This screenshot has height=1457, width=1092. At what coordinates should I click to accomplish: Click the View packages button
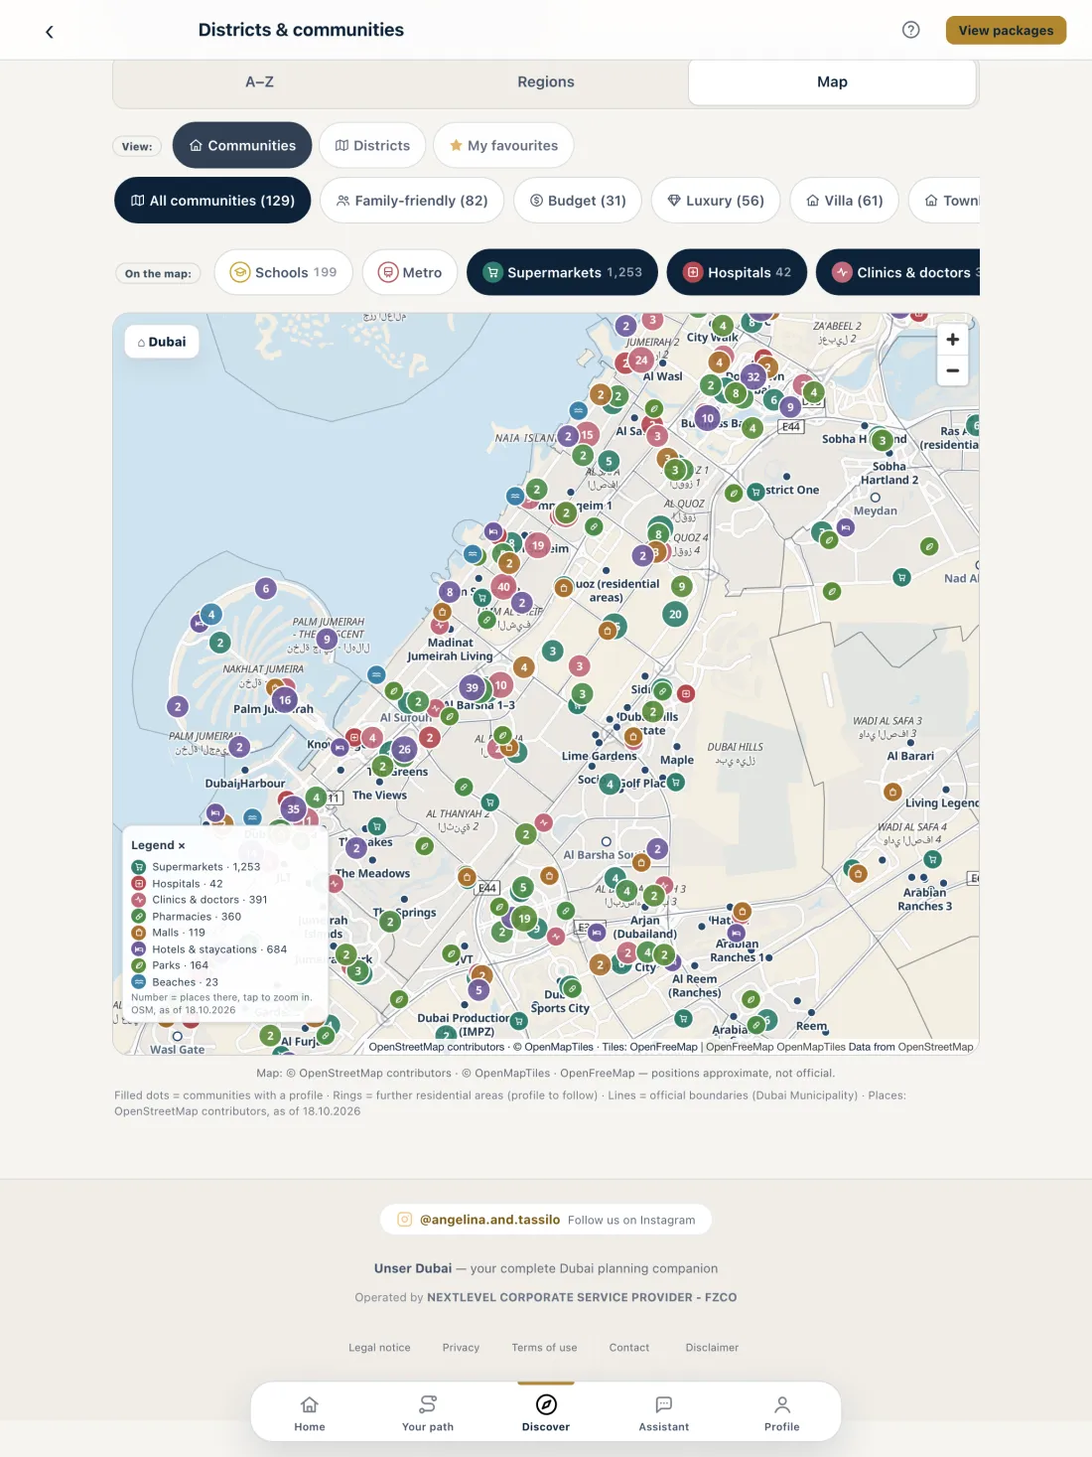1006,30
